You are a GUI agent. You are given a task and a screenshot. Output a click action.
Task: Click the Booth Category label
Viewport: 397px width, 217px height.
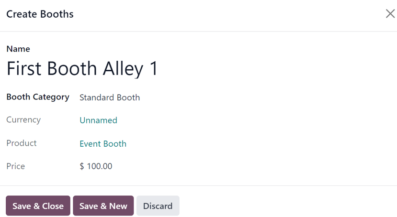(x=38, y=97)
